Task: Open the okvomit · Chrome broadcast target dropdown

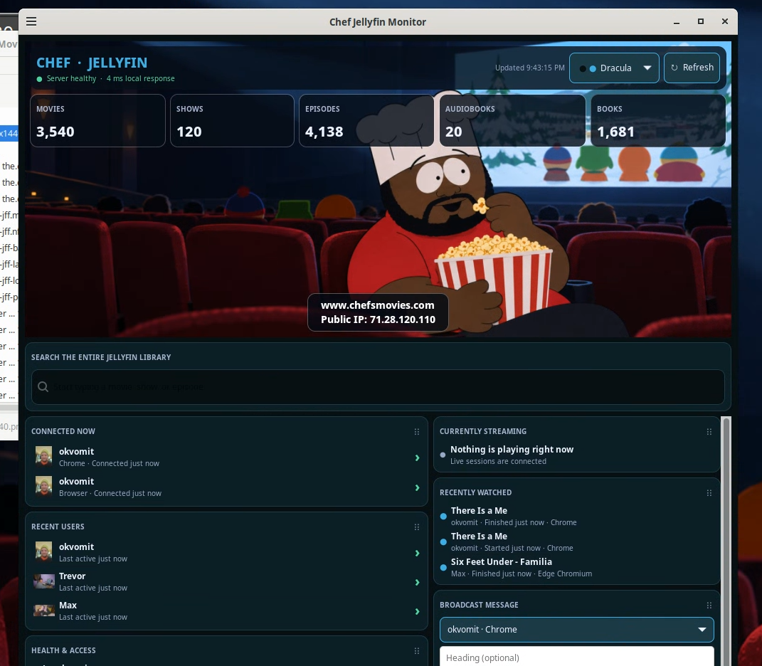Action: tap(577, 630)
